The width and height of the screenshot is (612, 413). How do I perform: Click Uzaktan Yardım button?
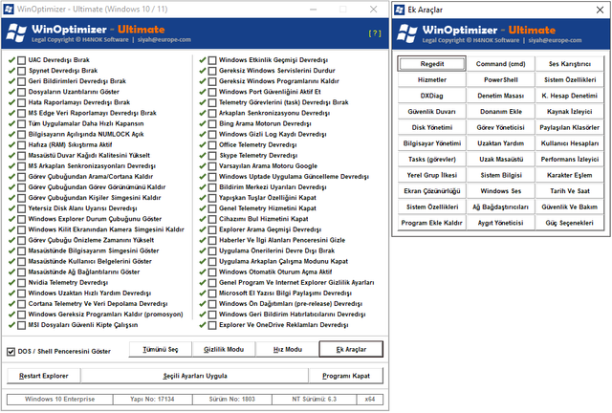pyautogui.click(x=501, y=143)
